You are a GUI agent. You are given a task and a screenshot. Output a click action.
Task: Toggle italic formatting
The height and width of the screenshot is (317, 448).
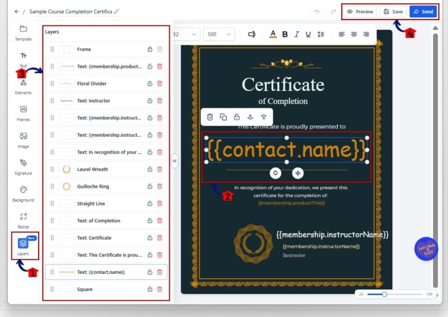point(297,34)
